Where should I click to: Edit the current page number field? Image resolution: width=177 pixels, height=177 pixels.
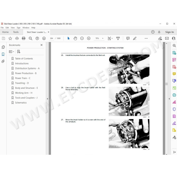coord(52,38)
